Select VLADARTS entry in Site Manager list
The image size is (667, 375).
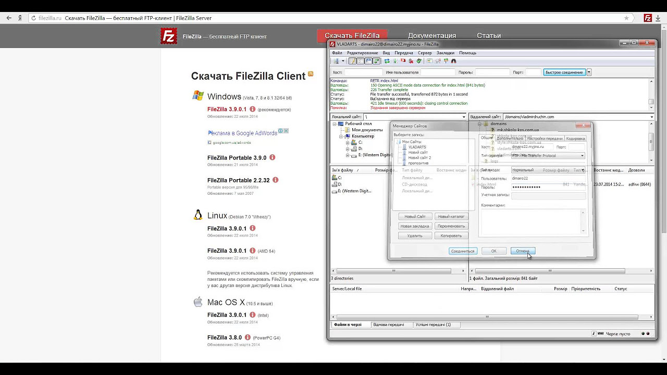click(417, 147)
